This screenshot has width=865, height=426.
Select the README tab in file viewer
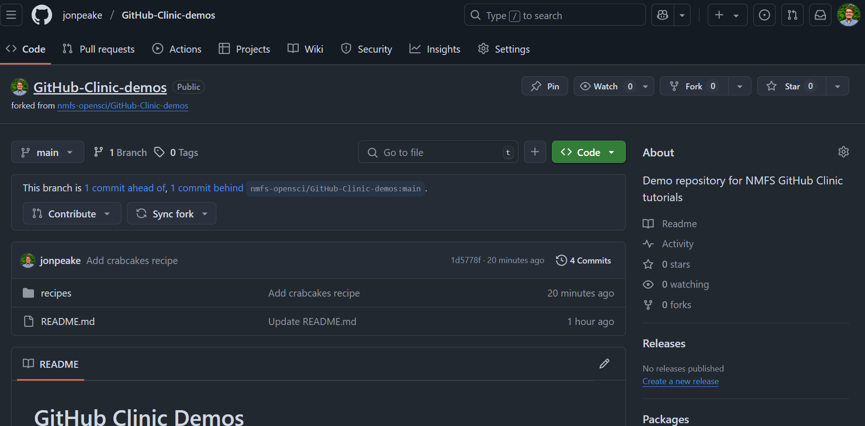pyautogui.click(x=51, y=364)
